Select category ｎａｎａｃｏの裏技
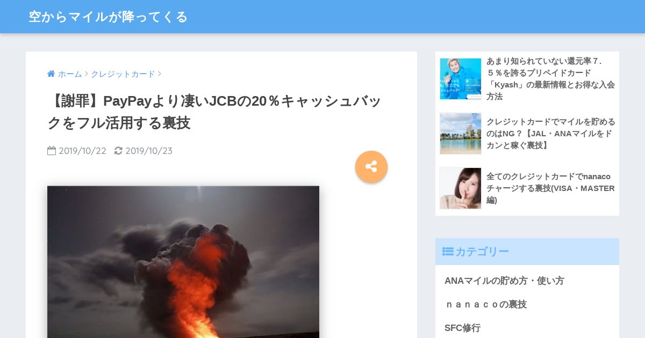Image resolution: width=645 pixels, height=338 pixels. tap(485, 304)
